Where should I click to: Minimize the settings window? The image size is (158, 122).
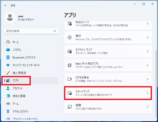coord(135,4)
